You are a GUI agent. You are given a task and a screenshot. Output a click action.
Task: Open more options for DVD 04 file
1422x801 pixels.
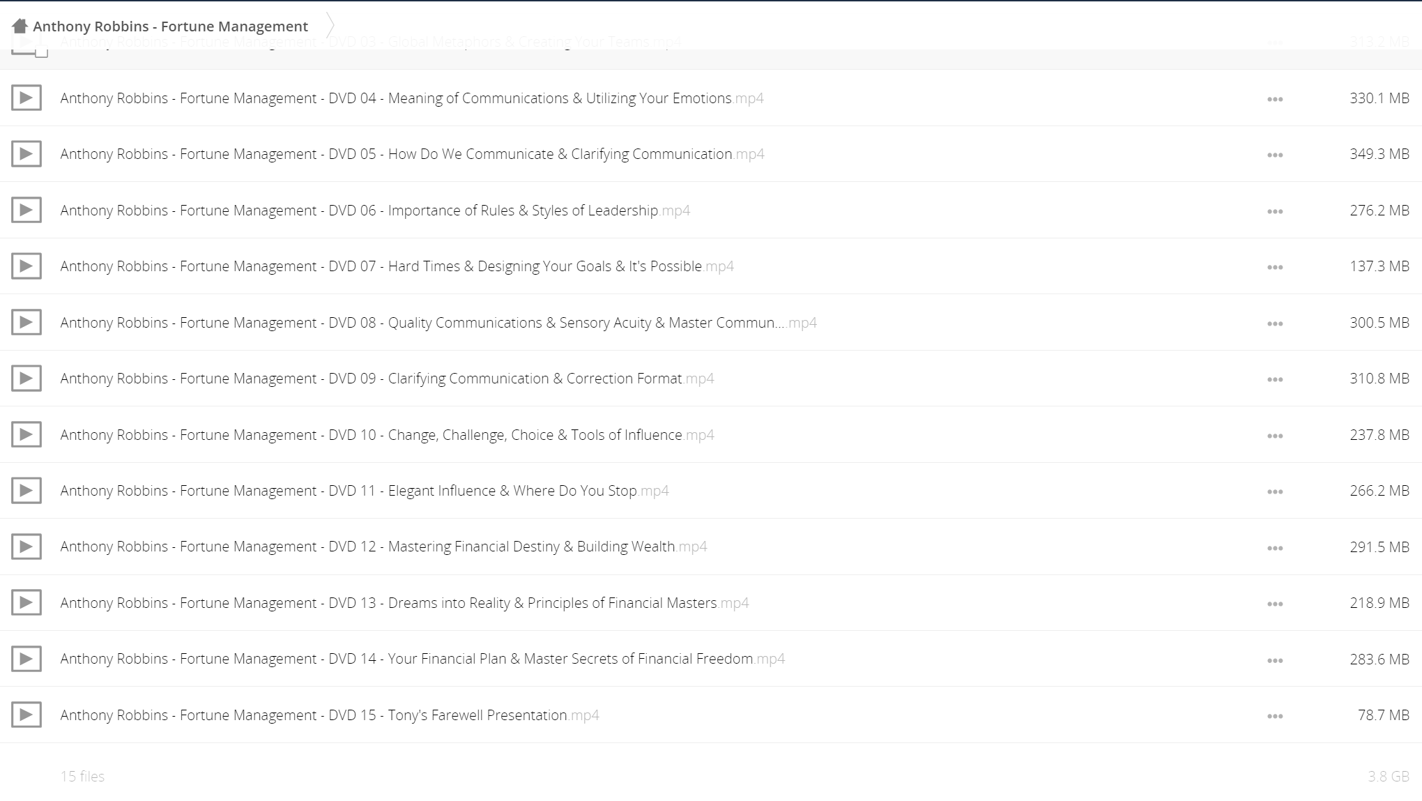click(x=1275, y=99)
